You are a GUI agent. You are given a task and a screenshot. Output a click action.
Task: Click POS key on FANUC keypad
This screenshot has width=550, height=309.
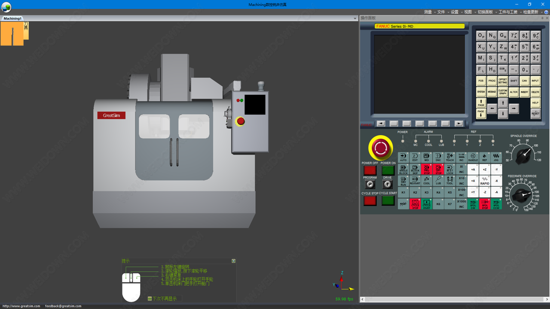point(481,81)
